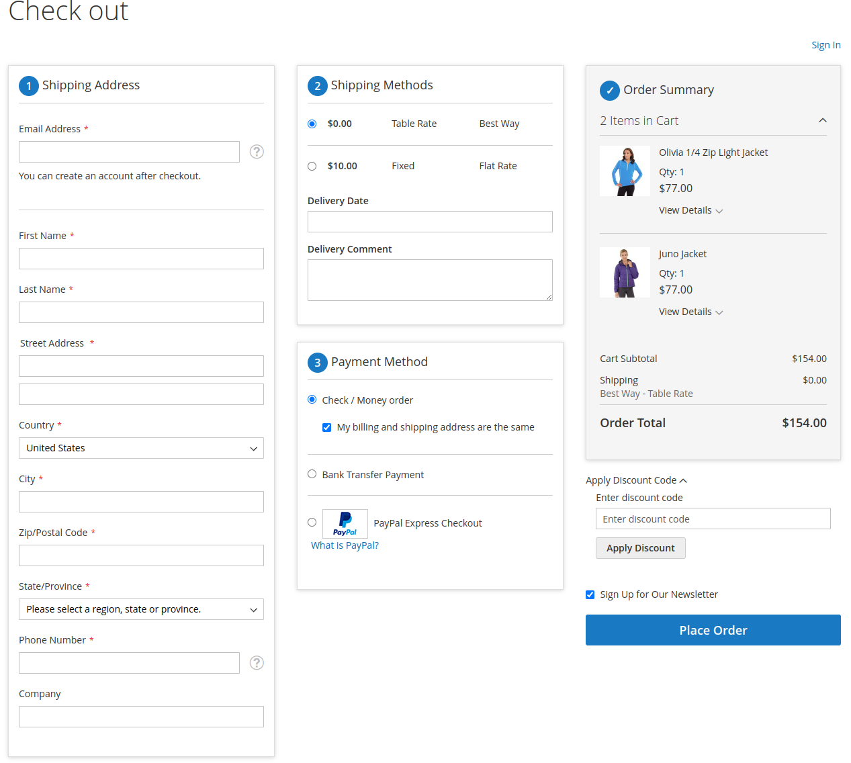
Task: Click the Order Total amount $154.00
Action: point(804,422)
